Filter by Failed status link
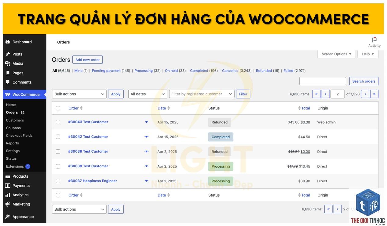The width and height of the screenshot is (387, 226). (x=288, y=71)
